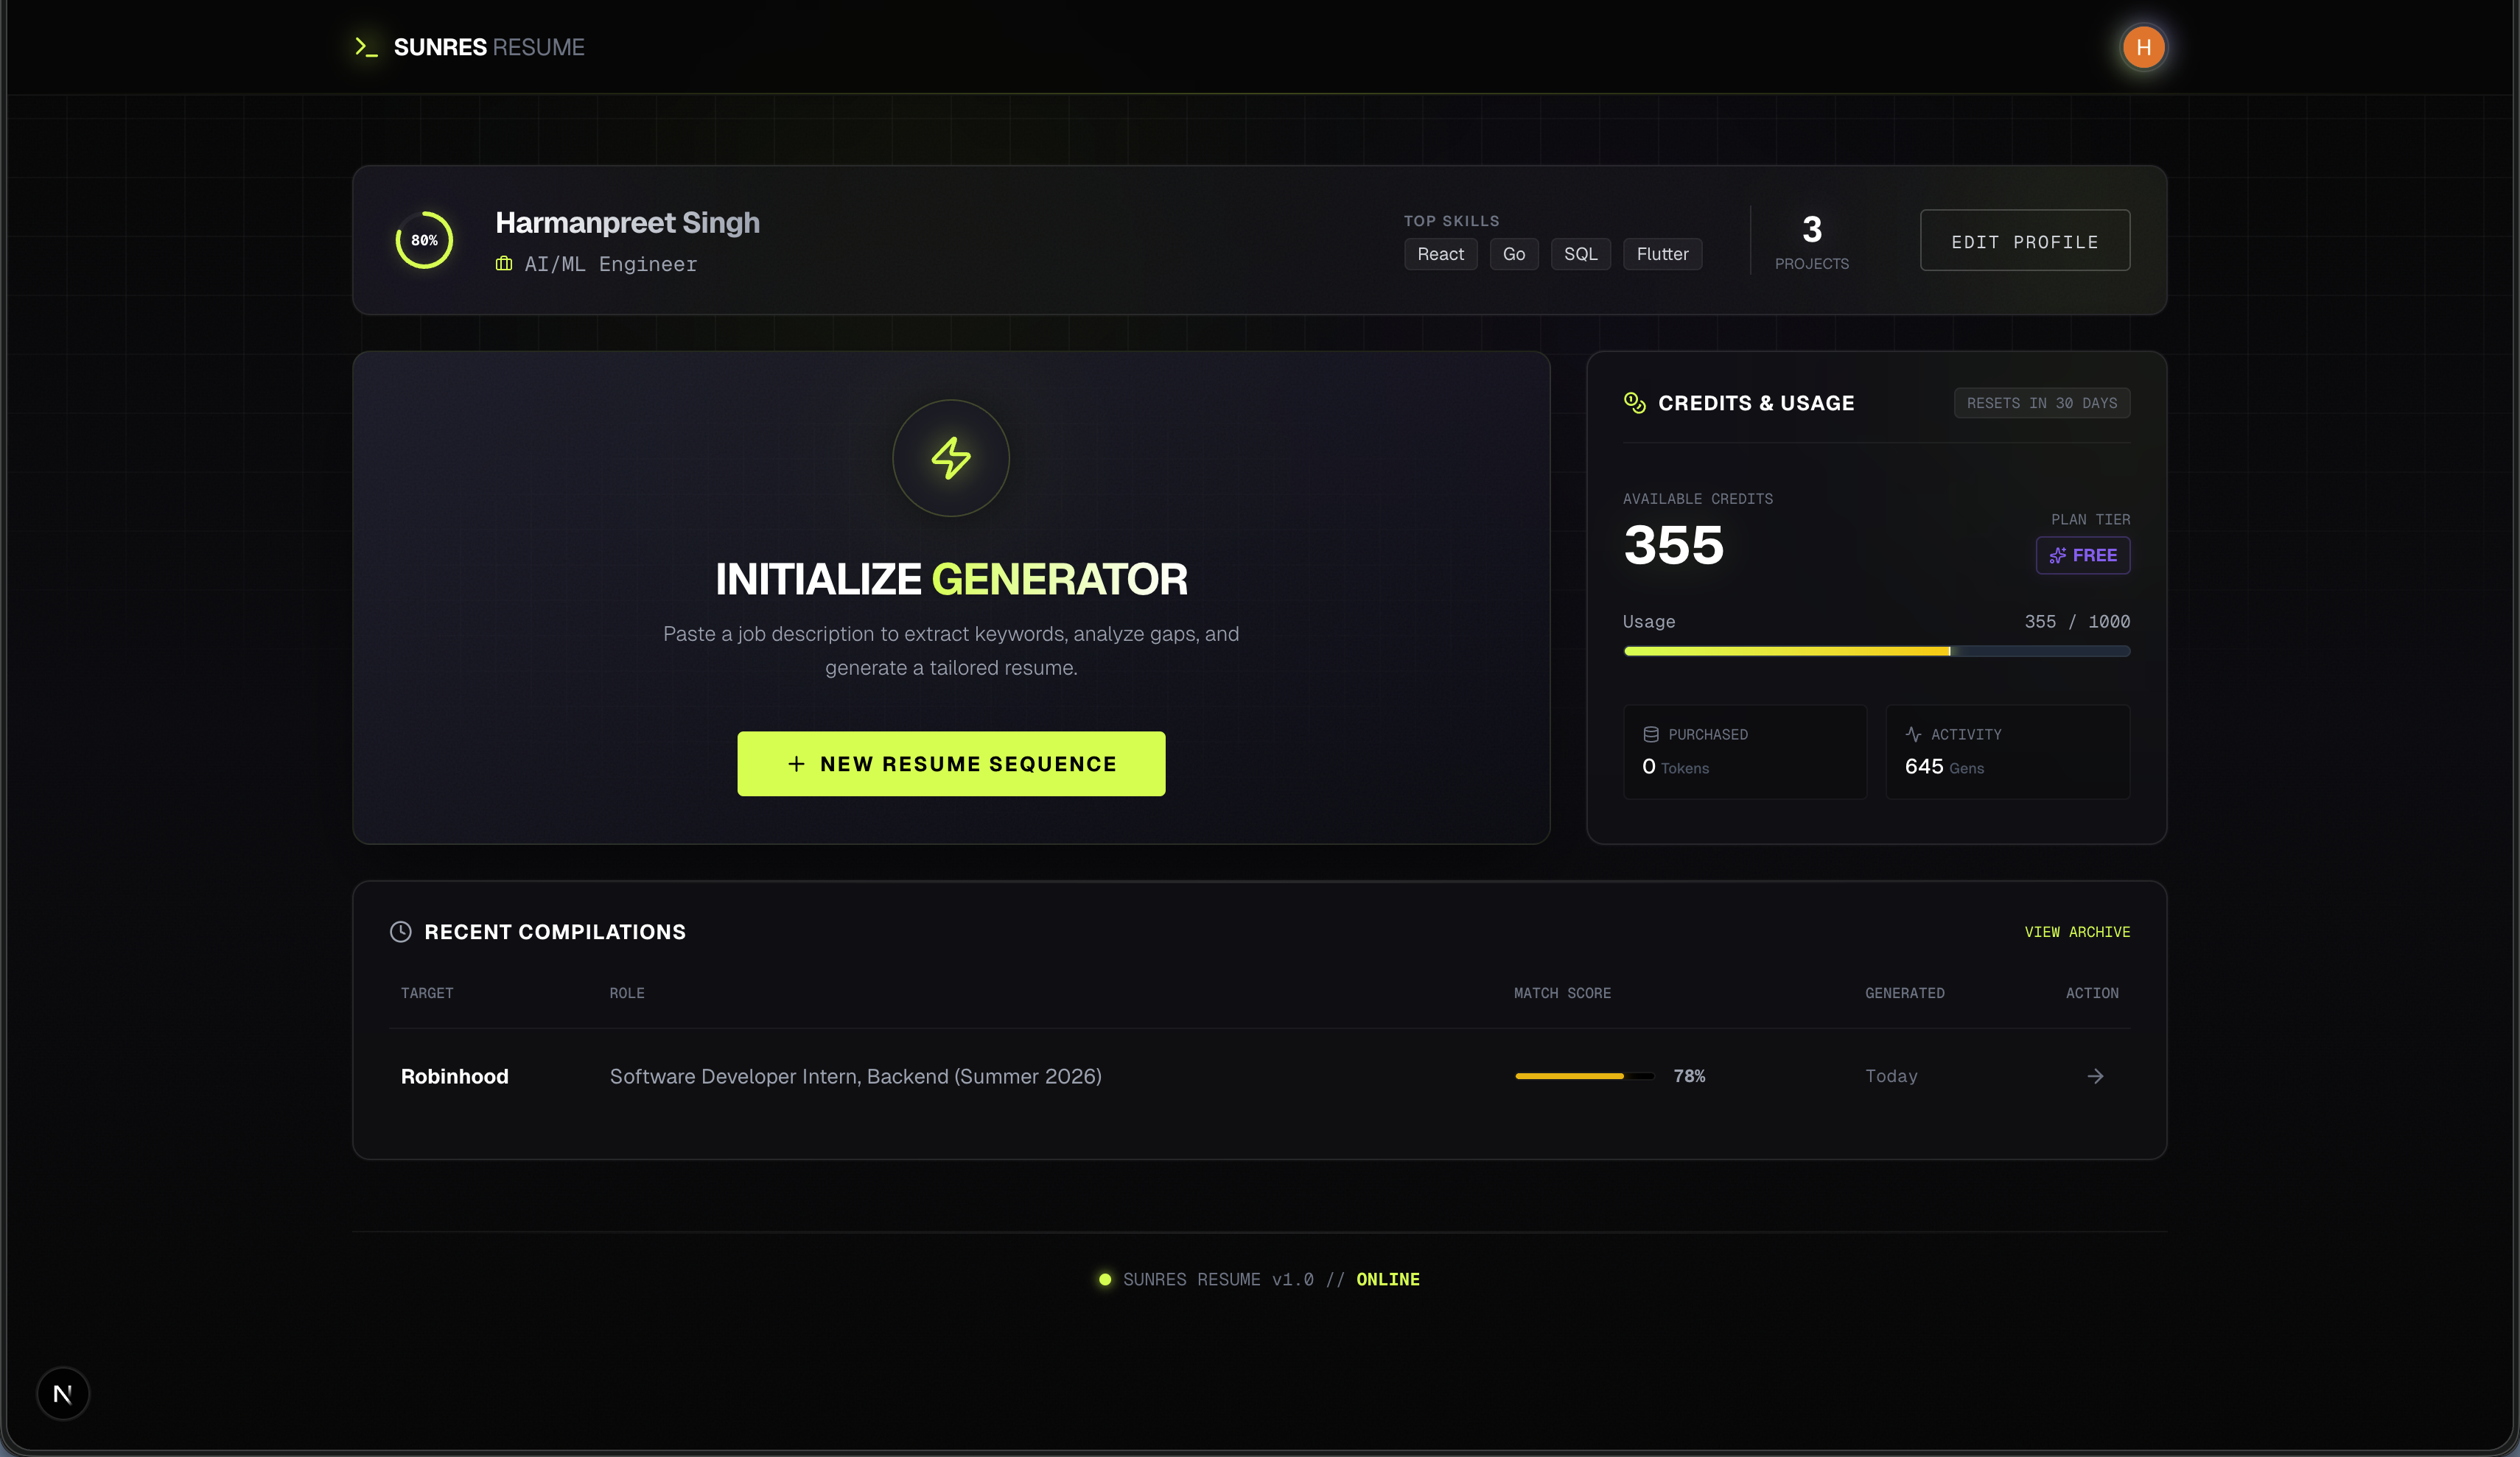The height and width of the screenshot is (1457, 2520).
Task: Click the orange H user avatar
Action: [x=2143, y=47]
